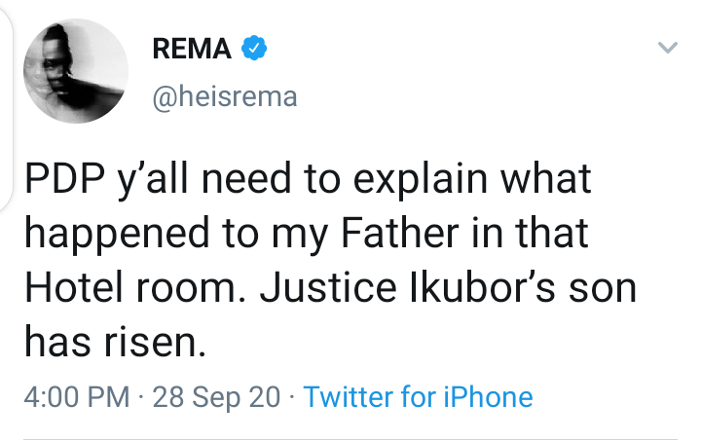This screenshot has height=441, width=701.
Task: Expand the tweet options chevron
Action: tap(668, 47)
